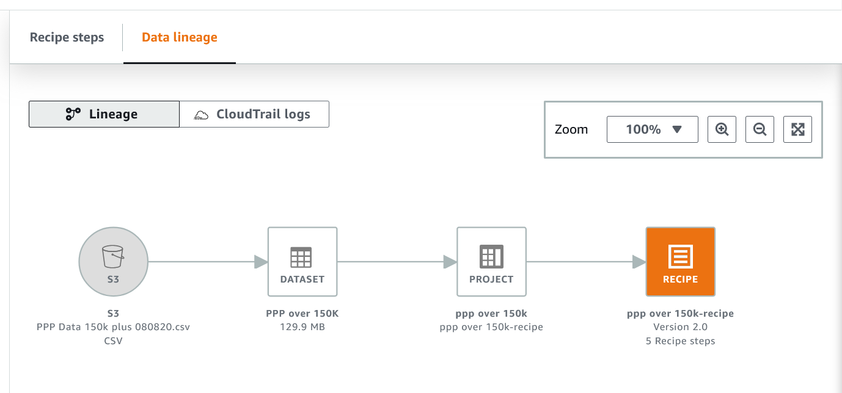Click the CloudTrail cloud icon
The width and height of the screenshot is (842, 393).
tap(201, 115)
